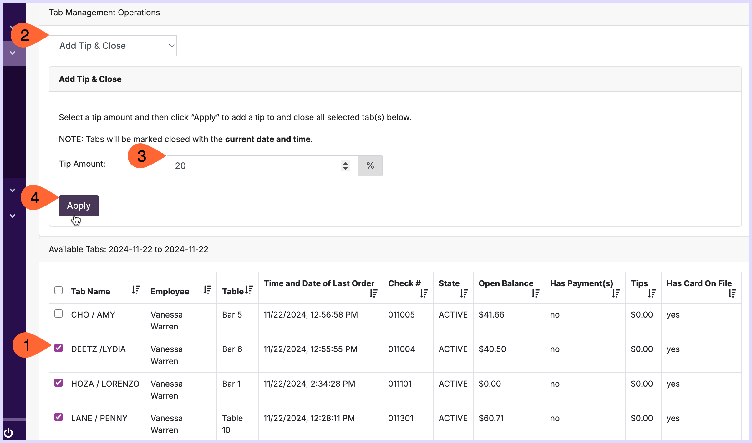Image resolution: width=752 pixels, height=443 pixels.
Task: Click the $40.50 open balance
Action: click(x=492, y=349)
